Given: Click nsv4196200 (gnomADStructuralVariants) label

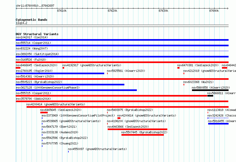Looking at the screenshot, I should tap(136, 121).
